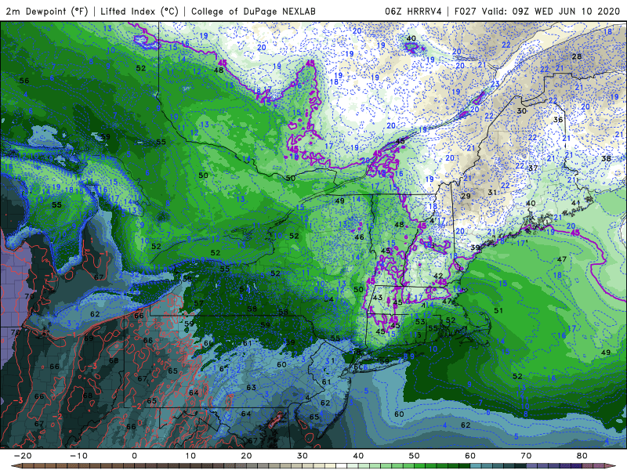Click the black '56' dewpoint value
The height and width of the screenshot is (470, 627).
pyautogui.click(x=24, y=81)
